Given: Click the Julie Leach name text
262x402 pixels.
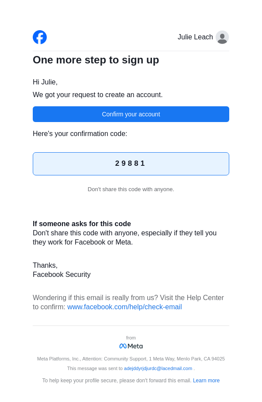Looking at the screenshot, I should (x=195, y=37).
